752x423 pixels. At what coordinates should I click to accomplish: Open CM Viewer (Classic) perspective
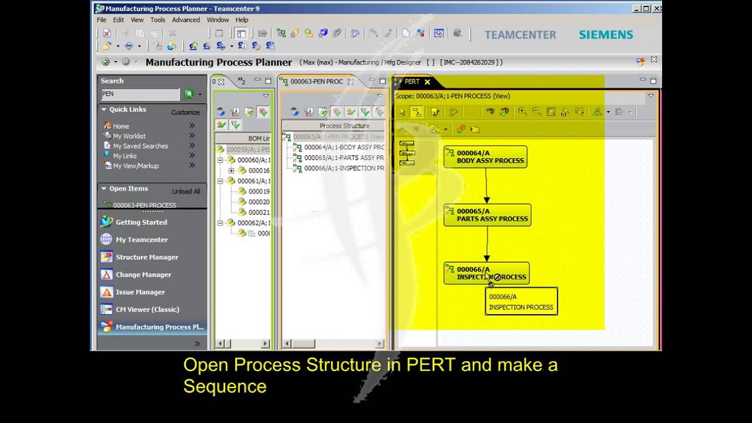point(147,309)
